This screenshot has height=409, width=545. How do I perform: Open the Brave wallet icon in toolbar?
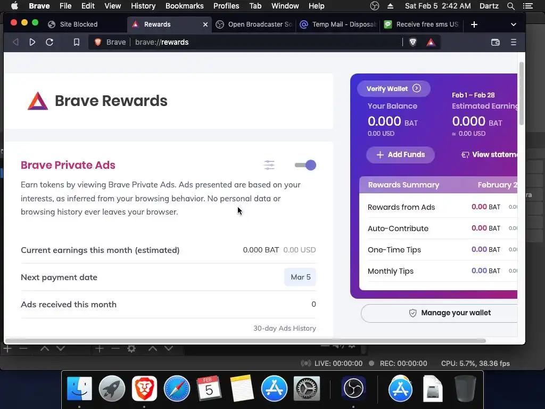tap(496, 42)
